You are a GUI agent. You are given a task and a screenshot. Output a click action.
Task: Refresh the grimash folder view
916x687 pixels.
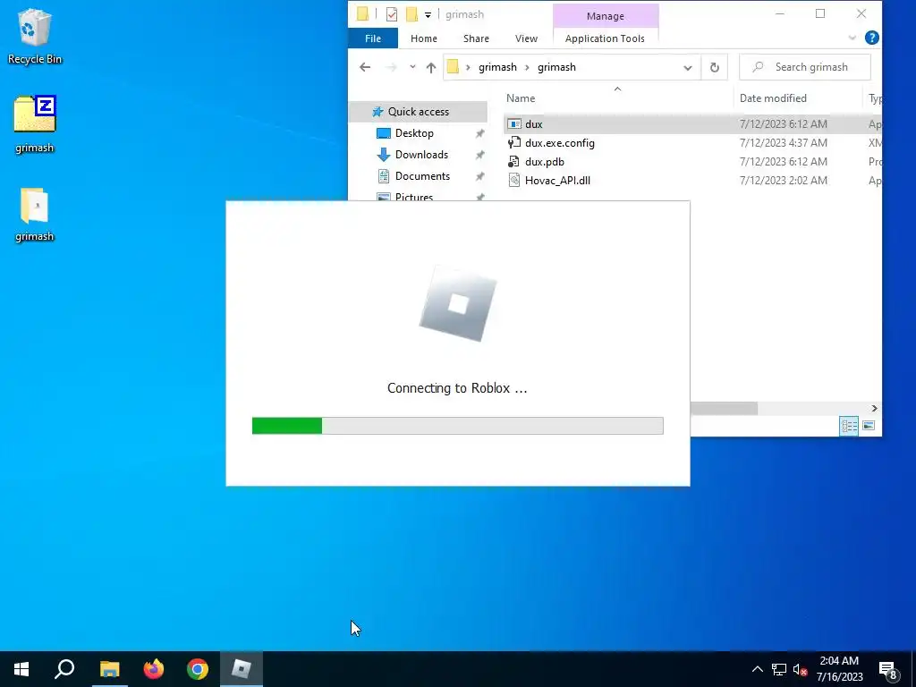coord(714,68)
